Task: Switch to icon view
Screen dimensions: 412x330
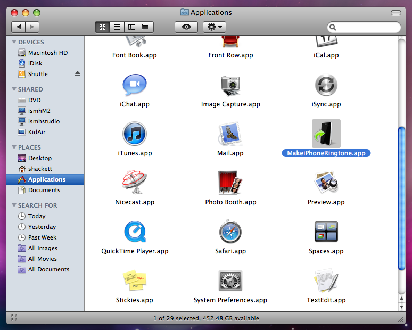Action: [x=102, y=27]
